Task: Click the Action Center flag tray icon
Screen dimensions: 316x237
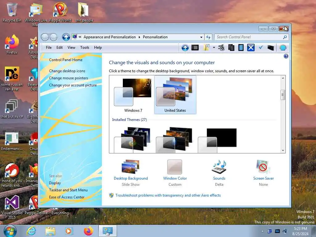Action: 270,231
